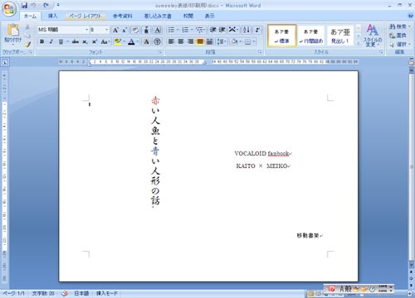Open the font size dropdown

pyautogui.click(x=107, y=30)
